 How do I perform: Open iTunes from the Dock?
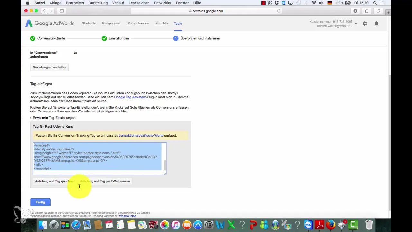[x=175, y=225]
